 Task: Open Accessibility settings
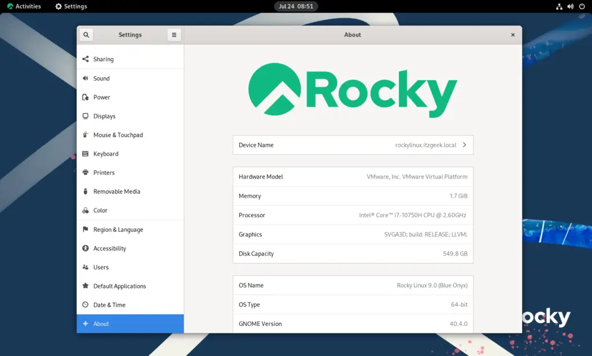109,248
